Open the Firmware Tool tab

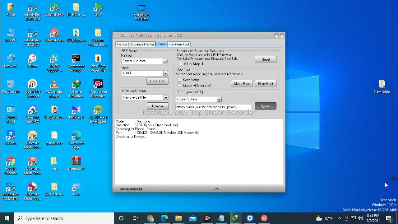pos(179,44)
